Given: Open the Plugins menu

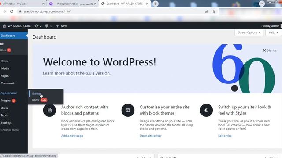Looking at the screenshot, I should pyautogui.click(x=13, y=101).
